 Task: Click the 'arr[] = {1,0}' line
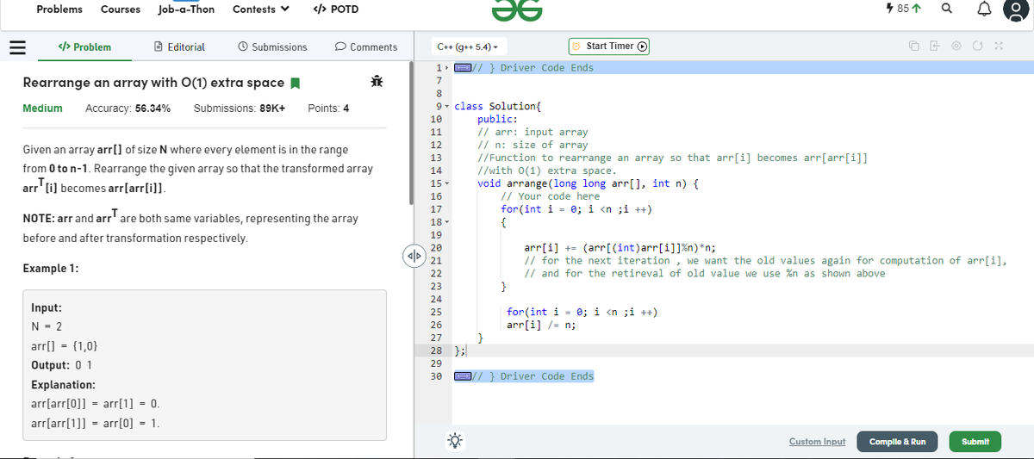[64, 345]
